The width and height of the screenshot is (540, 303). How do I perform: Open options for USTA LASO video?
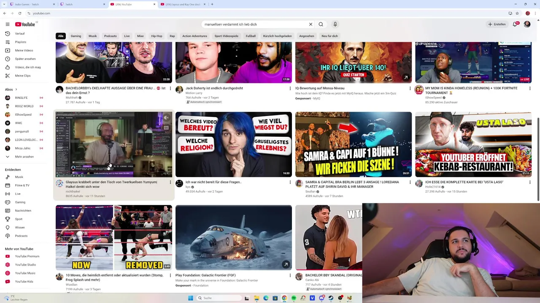pos(530,182)
